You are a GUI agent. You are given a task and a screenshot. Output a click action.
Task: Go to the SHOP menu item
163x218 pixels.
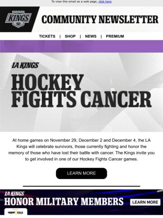coord(70,36)
